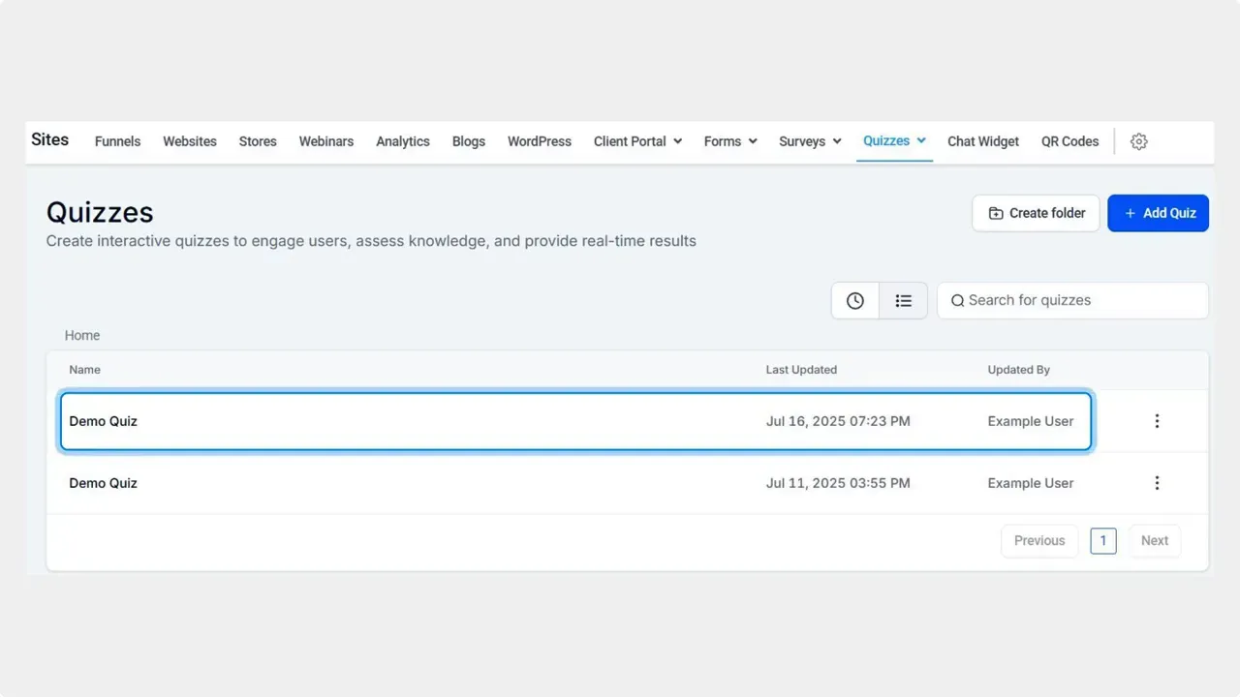Select the Chat Widget tab
The image size is (1240, 697).
coord(982,141)
